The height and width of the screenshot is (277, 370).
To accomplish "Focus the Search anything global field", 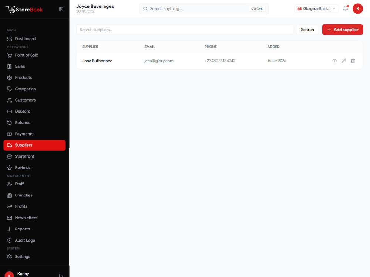I will tap(204, 9).
